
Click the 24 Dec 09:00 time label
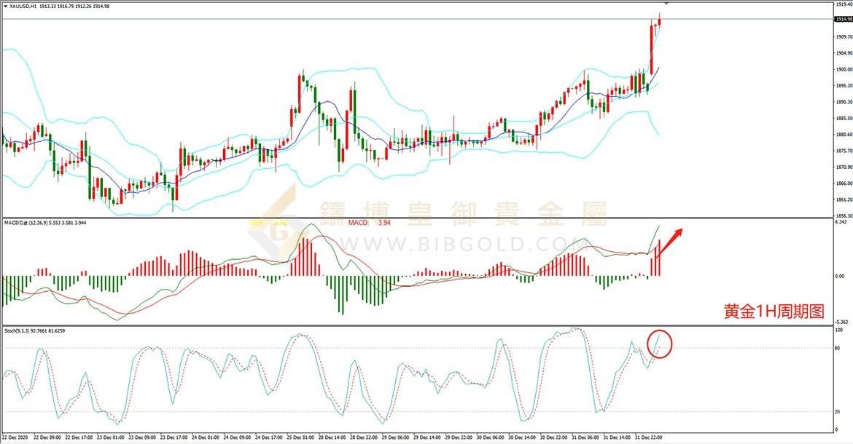(x=237, y=437)
